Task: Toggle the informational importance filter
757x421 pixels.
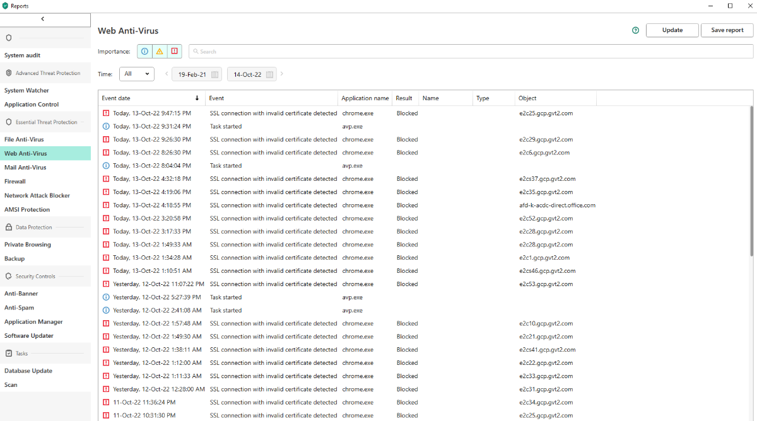Action: [x=144, y=52]
